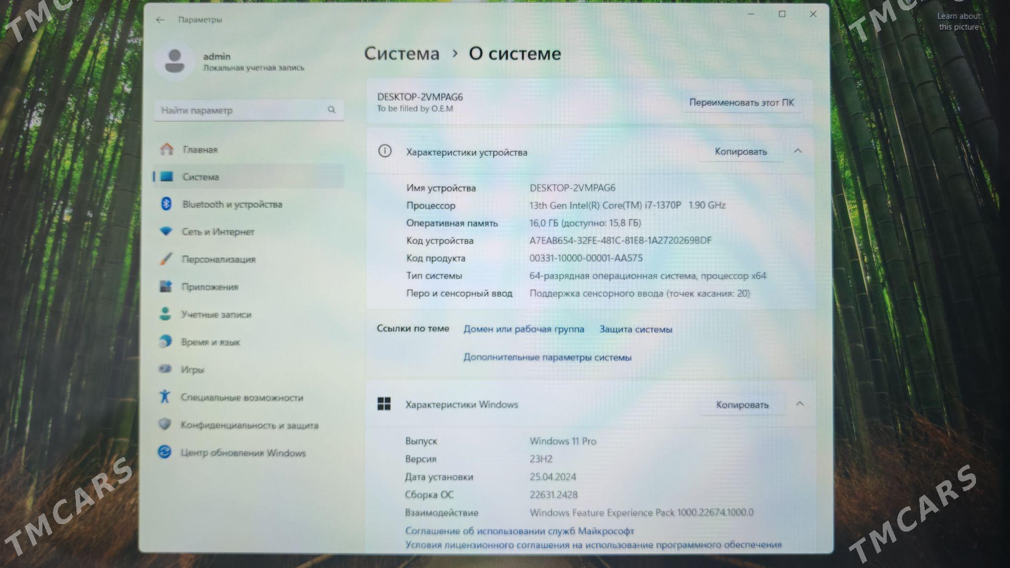Open Домен или рабочая группа link
This screenshot has height=568, width=1010.
[x=523, y=329]
